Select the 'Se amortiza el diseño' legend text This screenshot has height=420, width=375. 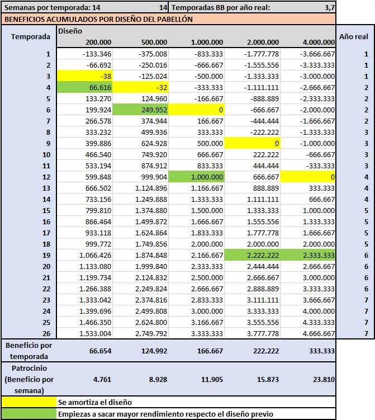pyautogui.click(x=95, y=402)
